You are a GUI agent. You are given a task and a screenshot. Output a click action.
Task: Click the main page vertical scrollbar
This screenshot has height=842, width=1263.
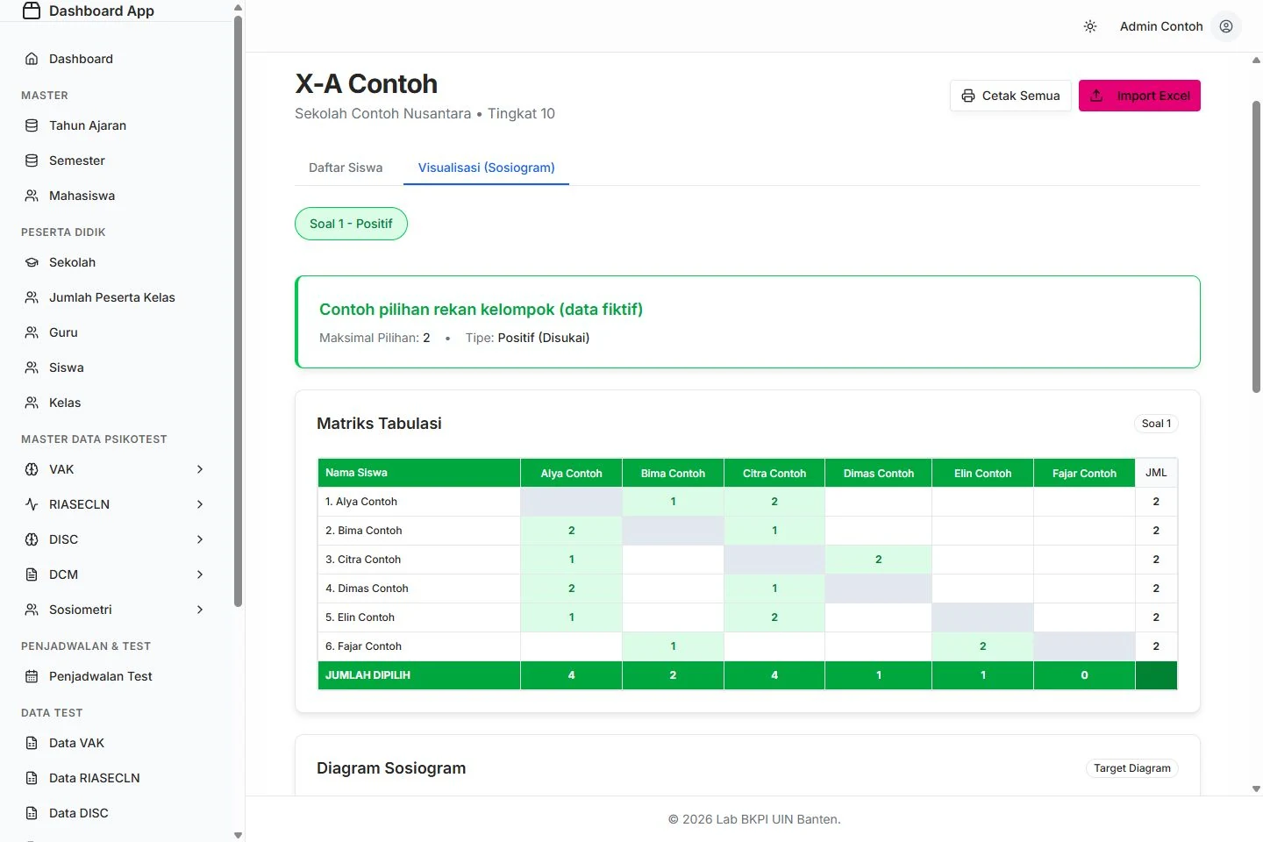(x=1256, y=246)
